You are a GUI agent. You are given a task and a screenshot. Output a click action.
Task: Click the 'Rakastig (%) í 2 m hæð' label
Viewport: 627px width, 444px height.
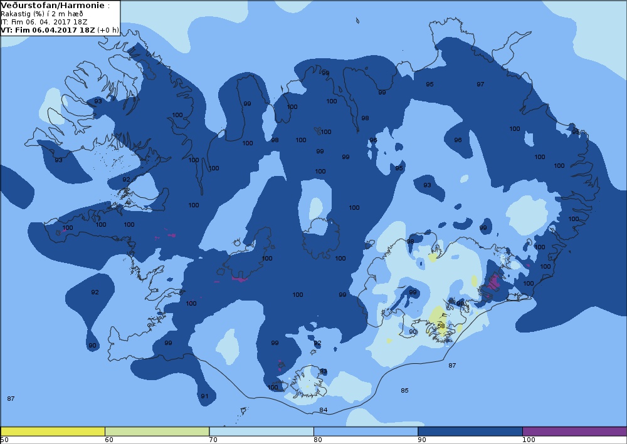click(42, 14)
